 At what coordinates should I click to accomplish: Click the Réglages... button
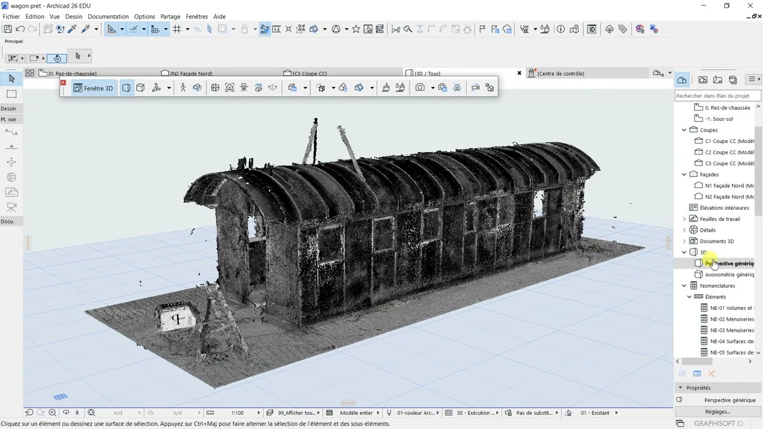718,412
